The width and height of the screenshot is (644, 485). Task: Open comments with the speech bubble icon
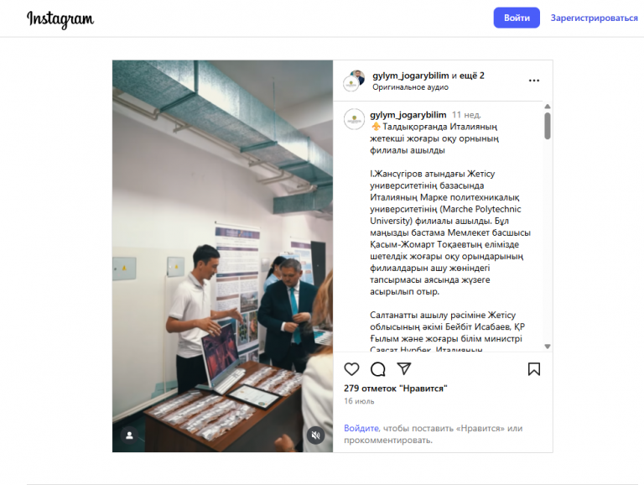coord(378,369)
